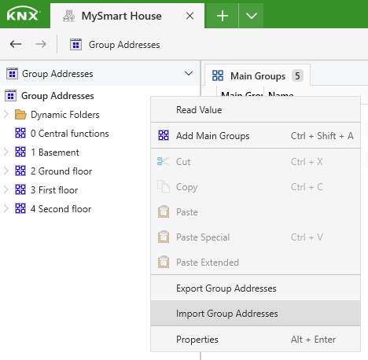Click the Main Groups tab icon

tap(218, 75)
